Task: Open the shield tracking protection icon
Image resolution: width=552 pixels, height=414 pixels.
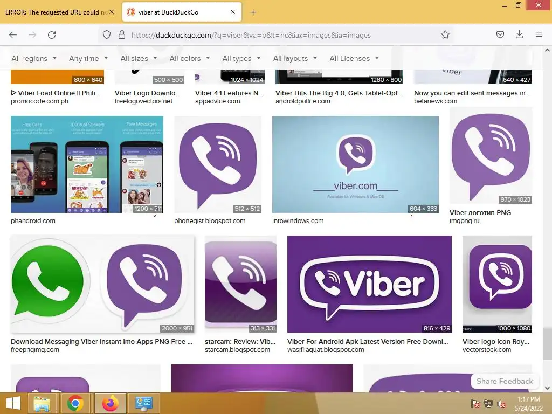Action: coord(107,34)
